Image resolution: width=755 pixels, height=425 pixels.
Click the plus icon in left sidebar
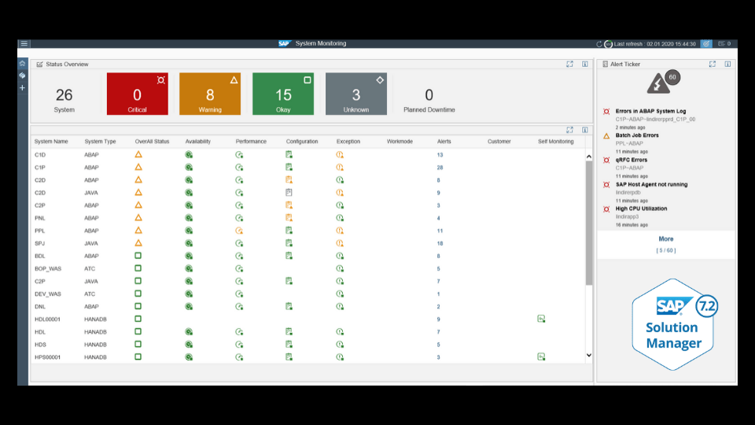[22, 87]
